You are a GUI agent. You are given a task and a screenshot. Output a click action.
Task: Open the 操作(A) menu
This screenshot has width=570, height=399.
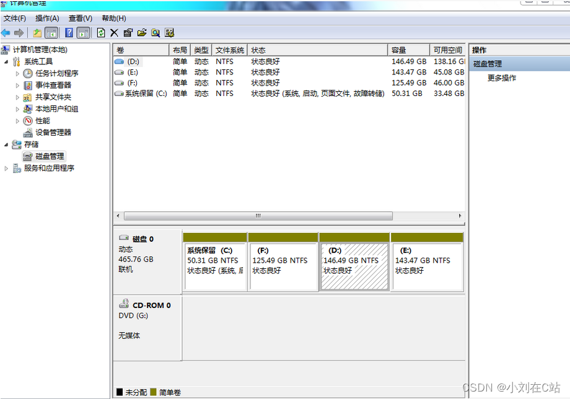[x=47, y=19]
